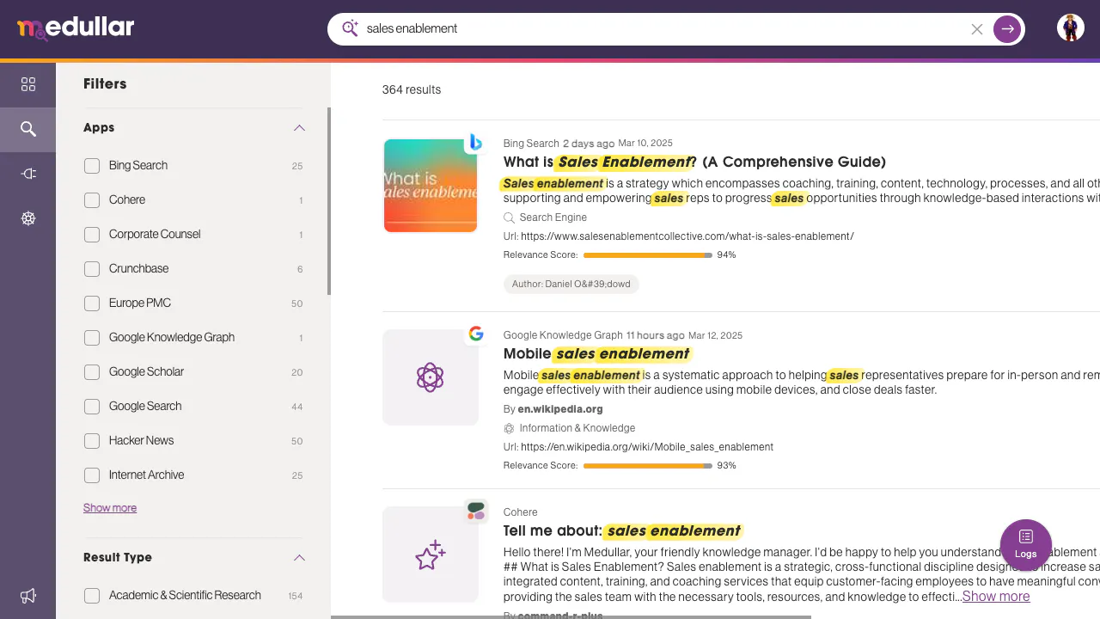Open Mobile sales enablement result title
The height and width of the screenshot is (619, 1100).
point(596,353)
